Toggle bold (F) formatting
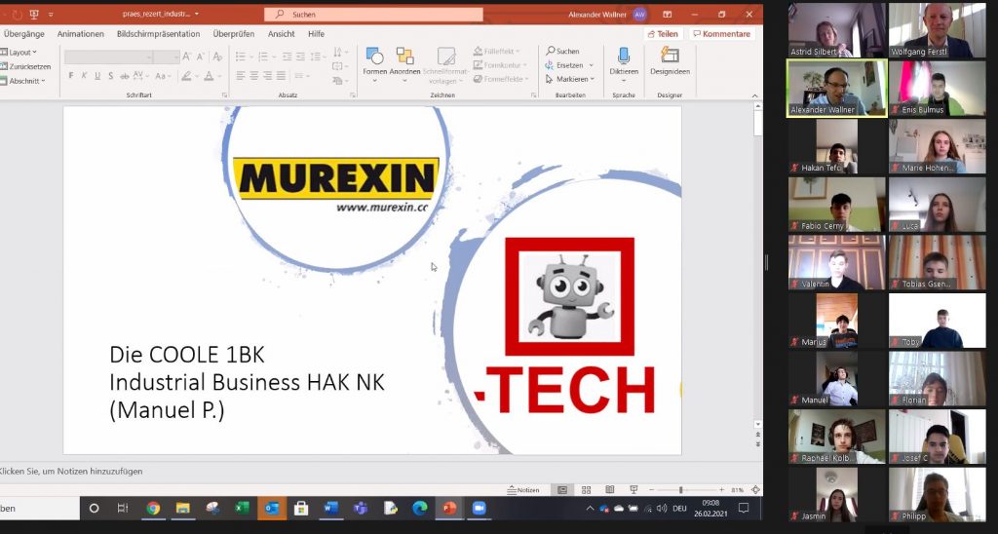 (70, 76)
